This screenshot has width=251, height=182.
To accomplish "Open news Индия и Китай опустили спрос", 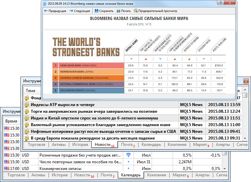I will coord(94,118).
